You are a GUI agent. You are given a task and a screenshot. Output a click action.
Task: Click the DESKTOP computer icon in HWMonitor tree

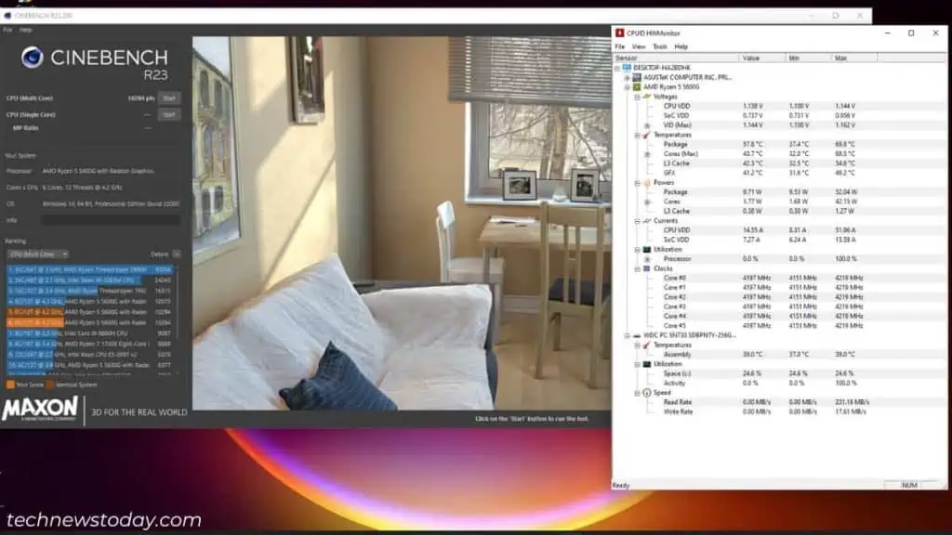tap(627, 68)
